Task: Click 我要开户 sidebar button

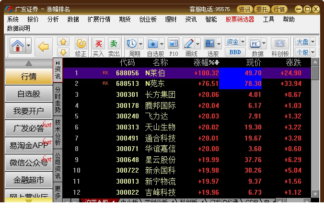Action: click(x=29, y=111)
